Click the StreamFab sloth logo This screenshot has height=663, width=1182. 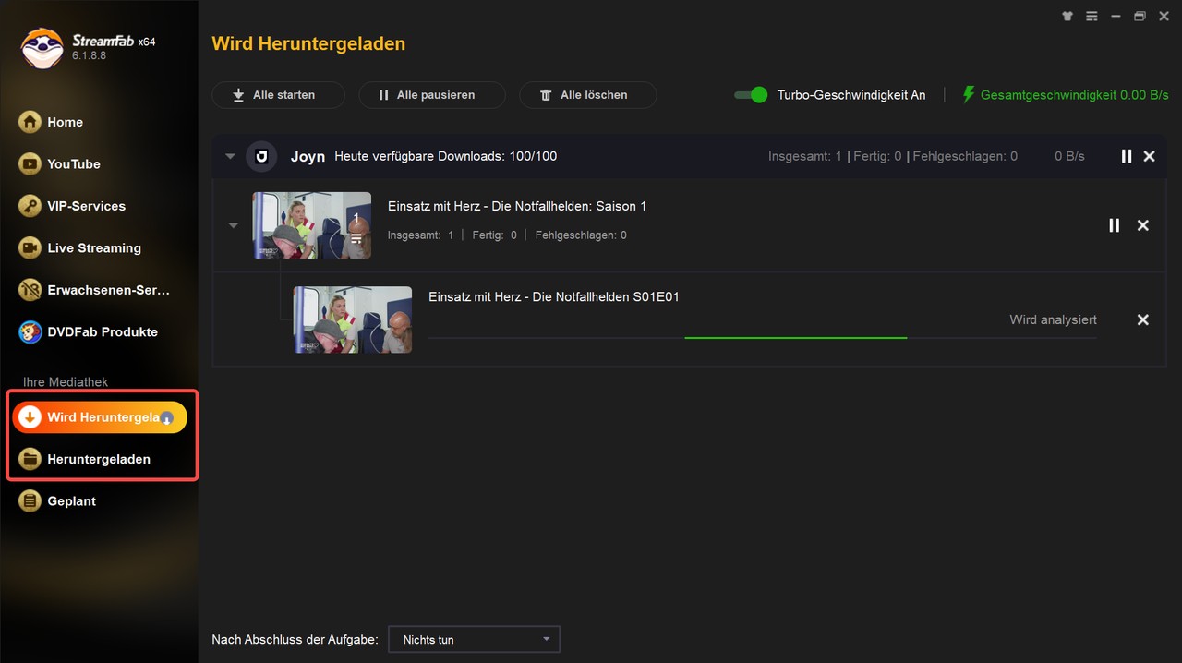[42, 48]
